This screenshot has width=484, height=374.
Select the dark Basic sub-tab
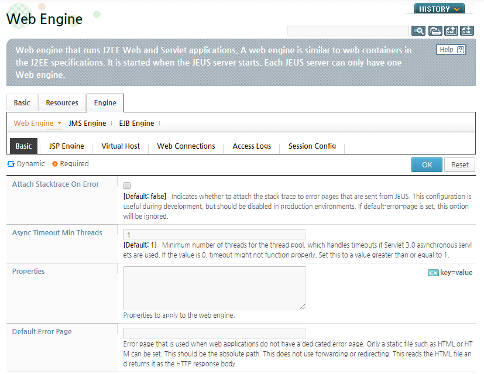tap(24, 146)
